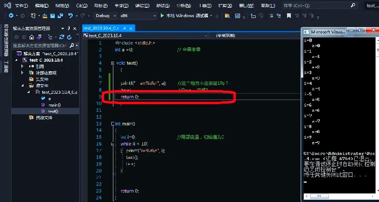379x202 pixels.
Task: Start the Local Windows Debugger
Action: coord(185,16)
